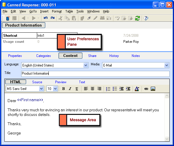Open the Language dropdown

86,65
